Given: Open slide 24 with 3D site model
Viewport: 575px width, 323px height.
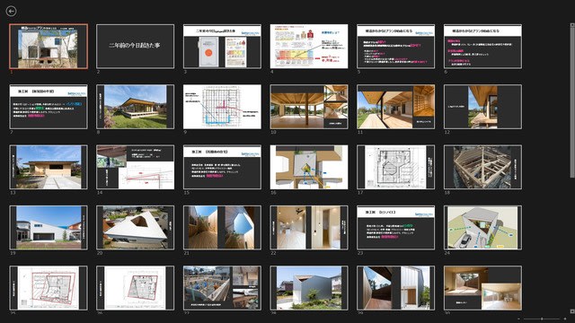Looking at the screenshot, I should click(x=482, y=227).
